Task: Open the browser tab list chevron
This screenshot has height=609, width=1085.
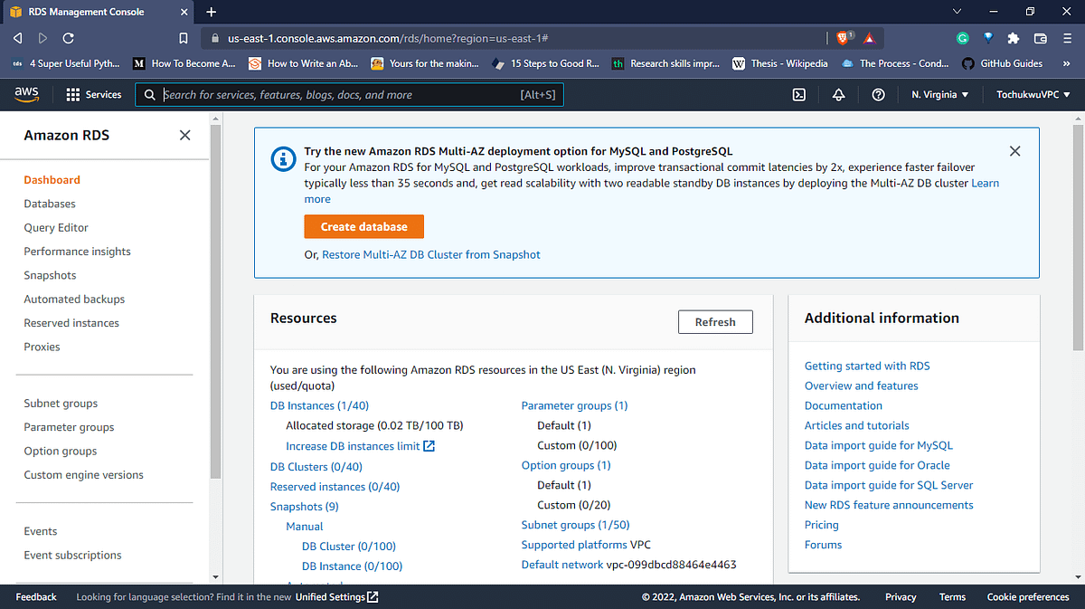Action: pos(956,11)
